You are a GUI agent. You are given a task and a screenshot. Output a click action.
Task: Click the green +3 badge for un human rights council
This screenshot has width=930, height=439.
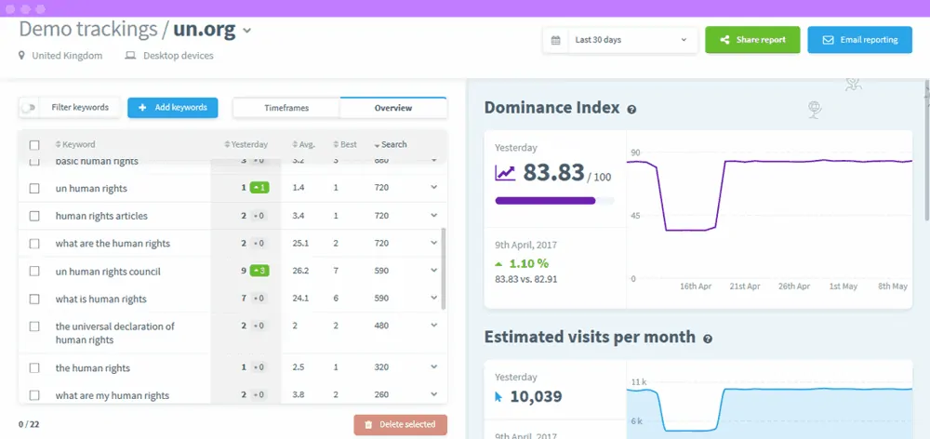coord(259,271)
